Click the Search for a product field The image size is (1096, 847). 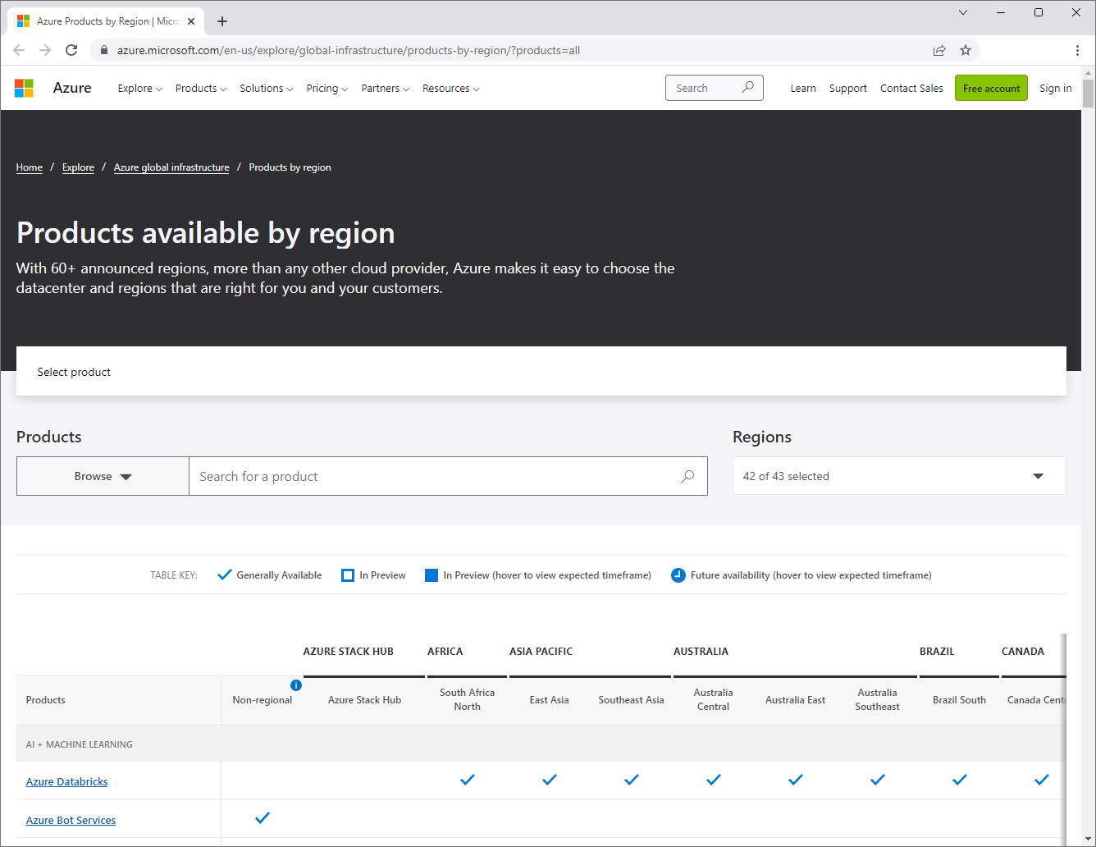[448, 476]
